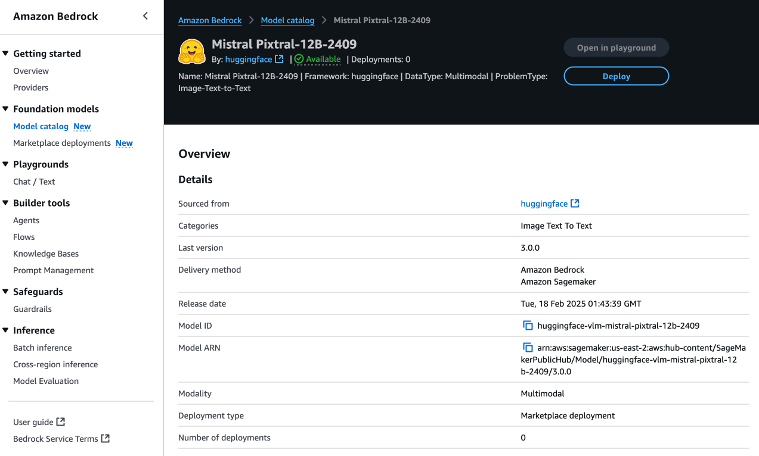Viewport: 759px width, 456px height.
Task: Open the Chat / Text playground
Action: (34, 182)
